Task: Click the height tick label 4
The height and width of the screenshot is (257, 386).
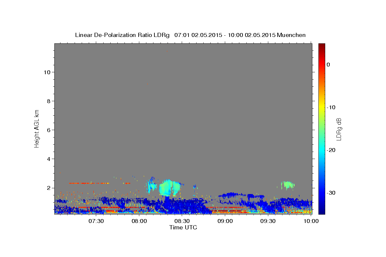Action: coord(48,159)
